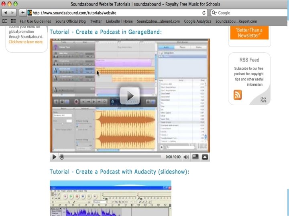Open the reading list book icon
The height and width of the screenshot is (216, 289).
tap(5, 21)
